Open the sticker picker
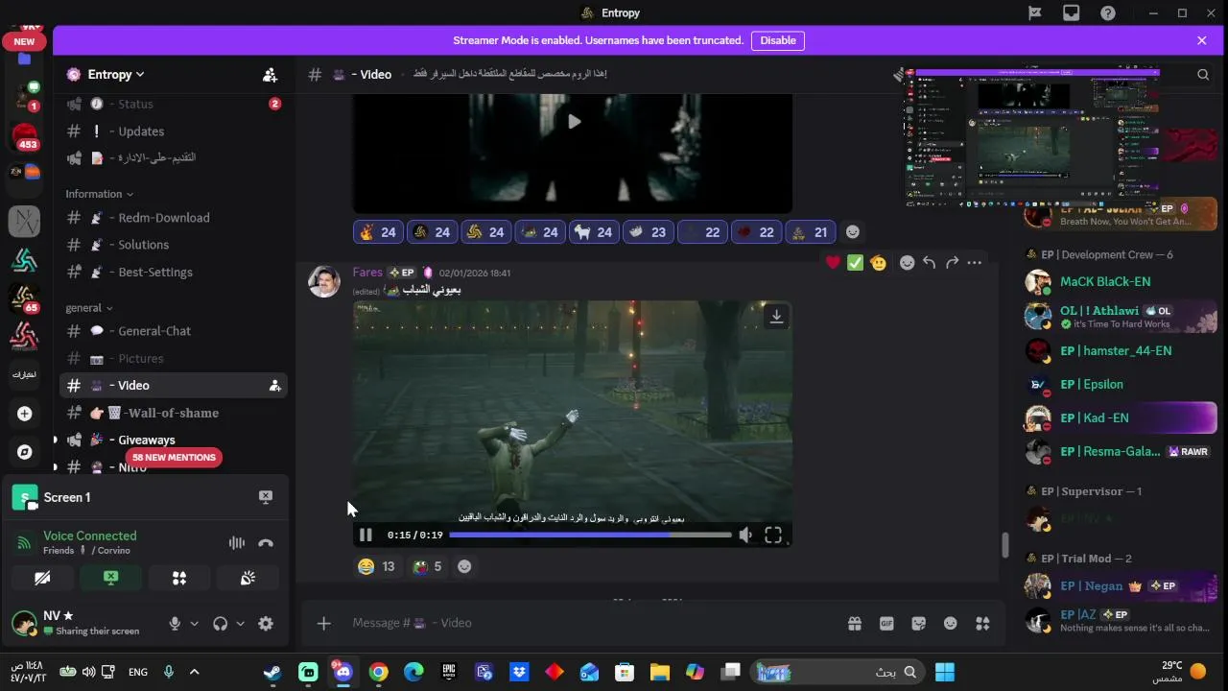Screen dimensions: 1228x691 pos(918,624)
